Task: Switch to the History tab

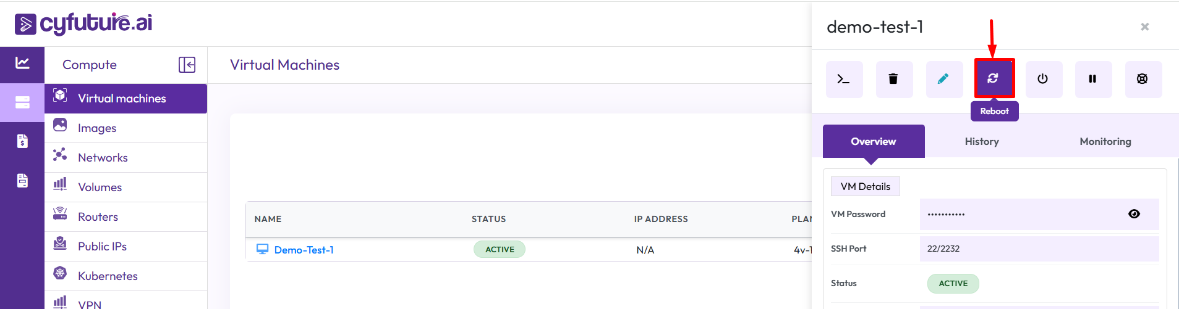Action: pos(981,141)
